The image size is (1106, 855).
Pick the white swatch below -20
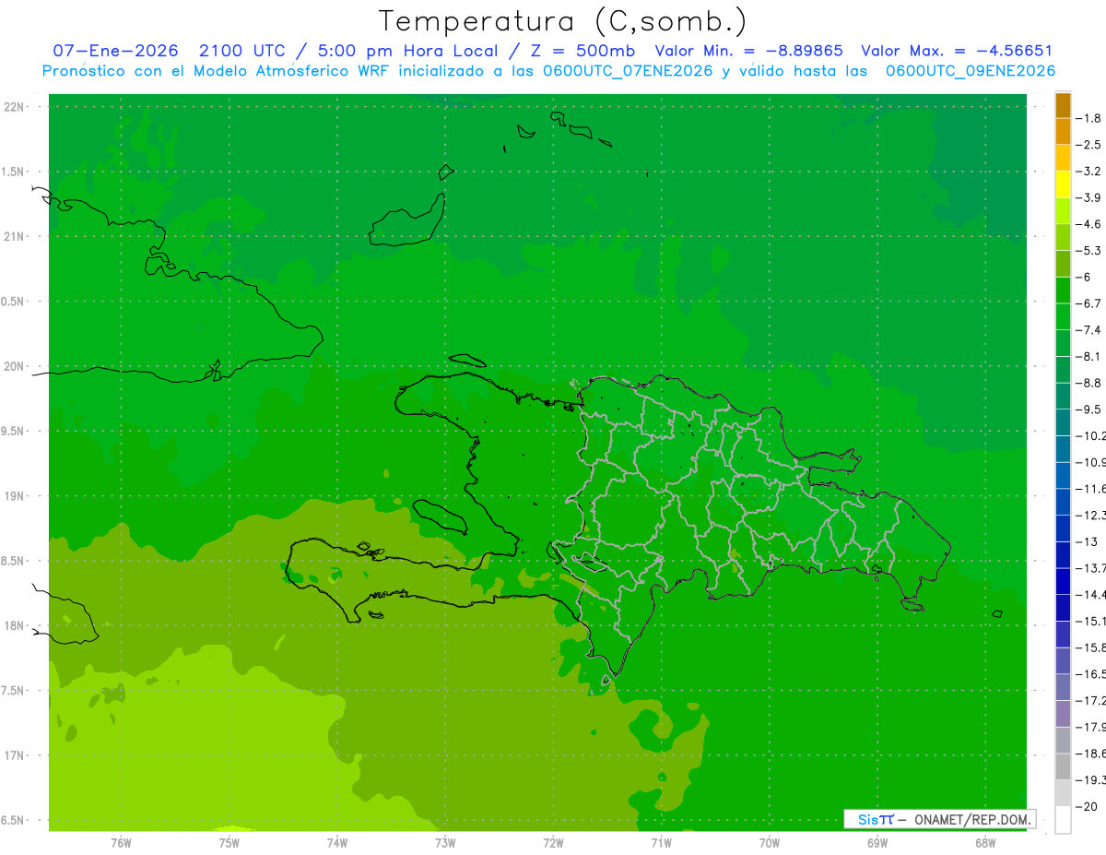click(x=1063, y=820)
